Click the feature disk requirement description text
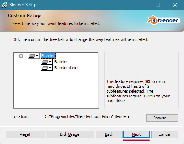 tap(138, 91)
